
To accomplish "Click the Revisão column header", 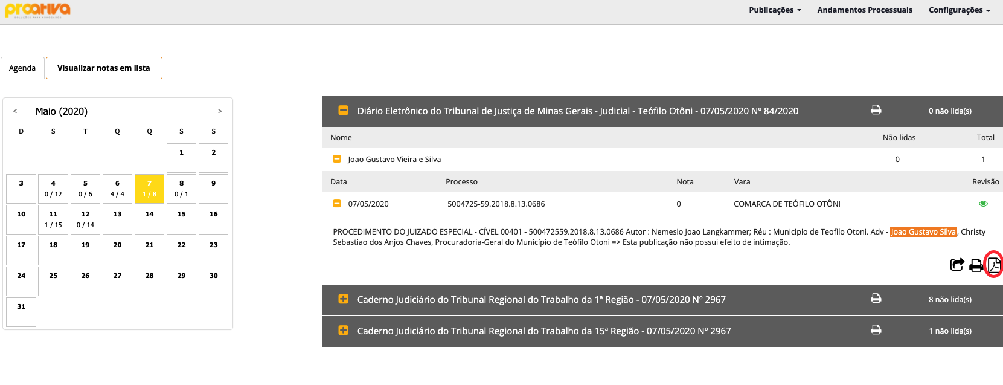I will coord(985,182).
